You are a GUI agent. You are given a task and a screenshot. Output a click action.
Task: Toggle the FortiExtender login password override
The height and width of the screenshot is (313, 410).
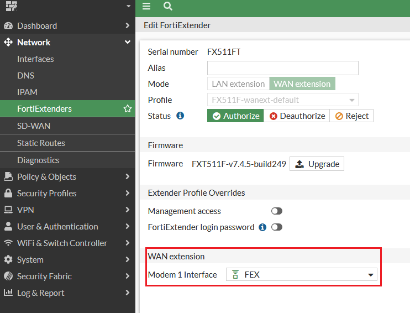(276, 227)
